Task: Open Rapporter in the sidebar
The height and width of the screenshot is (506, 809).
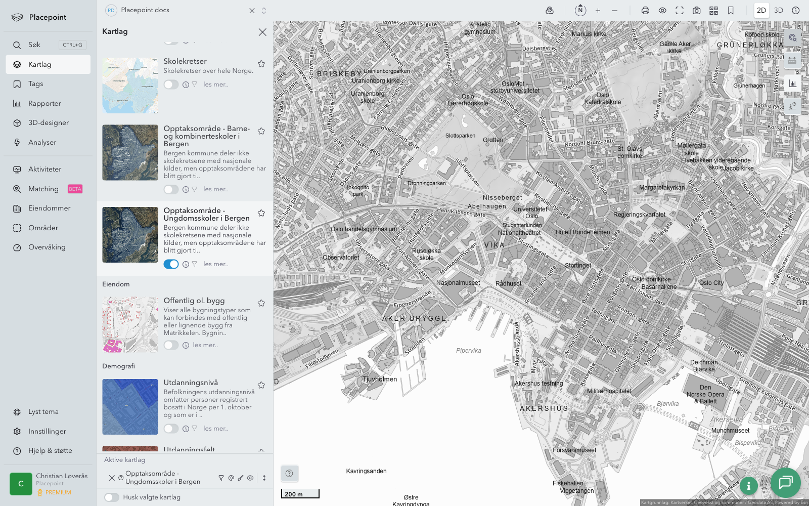Action: coord(44,104)
